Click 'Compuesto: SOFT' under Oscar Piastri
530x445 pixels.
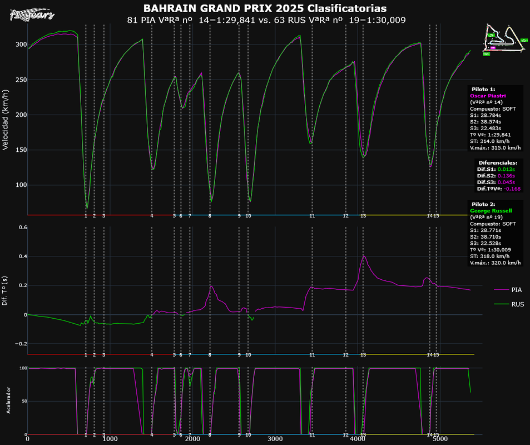coord(493,109)
